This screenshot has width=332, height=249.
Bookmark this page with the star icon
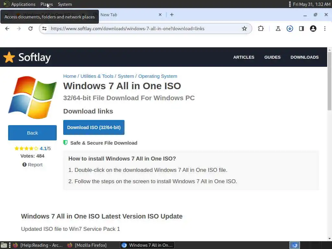tap(244, 29)
